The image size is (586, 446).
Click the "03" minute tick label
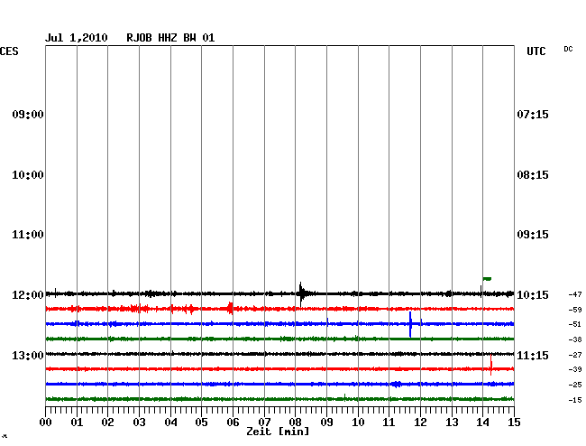(139, 423)
